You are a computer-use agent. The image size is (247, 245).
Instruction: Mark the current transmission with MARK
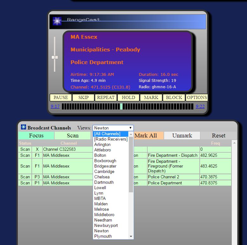(x=151, y=97)
